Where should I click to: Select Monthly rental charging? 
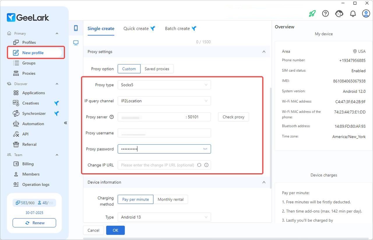pyautogui.click(x=170, y=199)
